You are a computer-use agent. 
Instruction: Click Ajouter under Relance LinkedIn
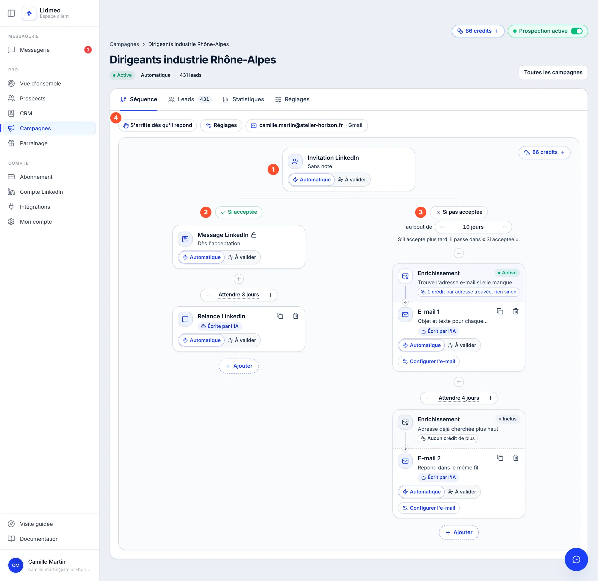239,366
